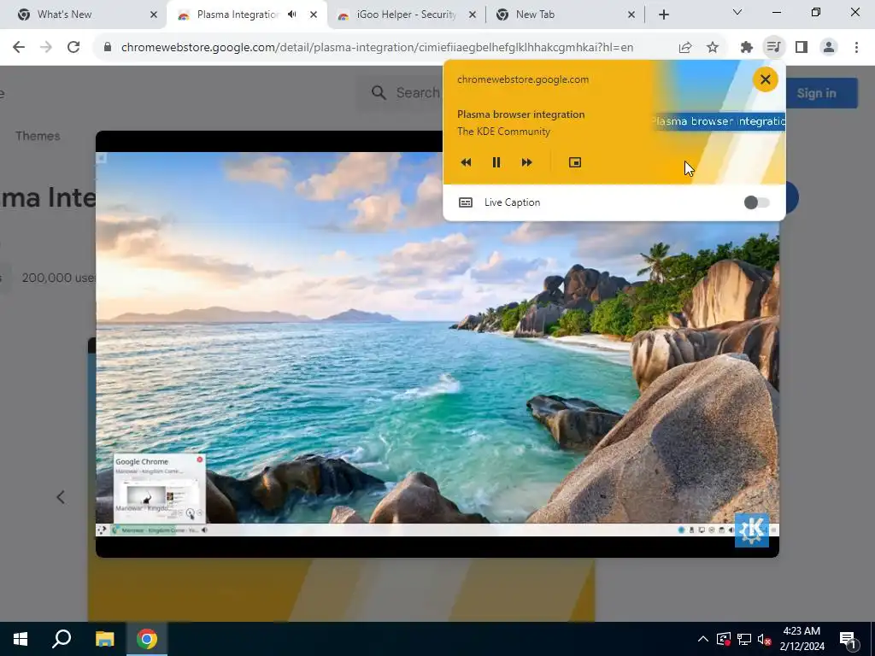Open Windows taskbar search

(62, 639)
